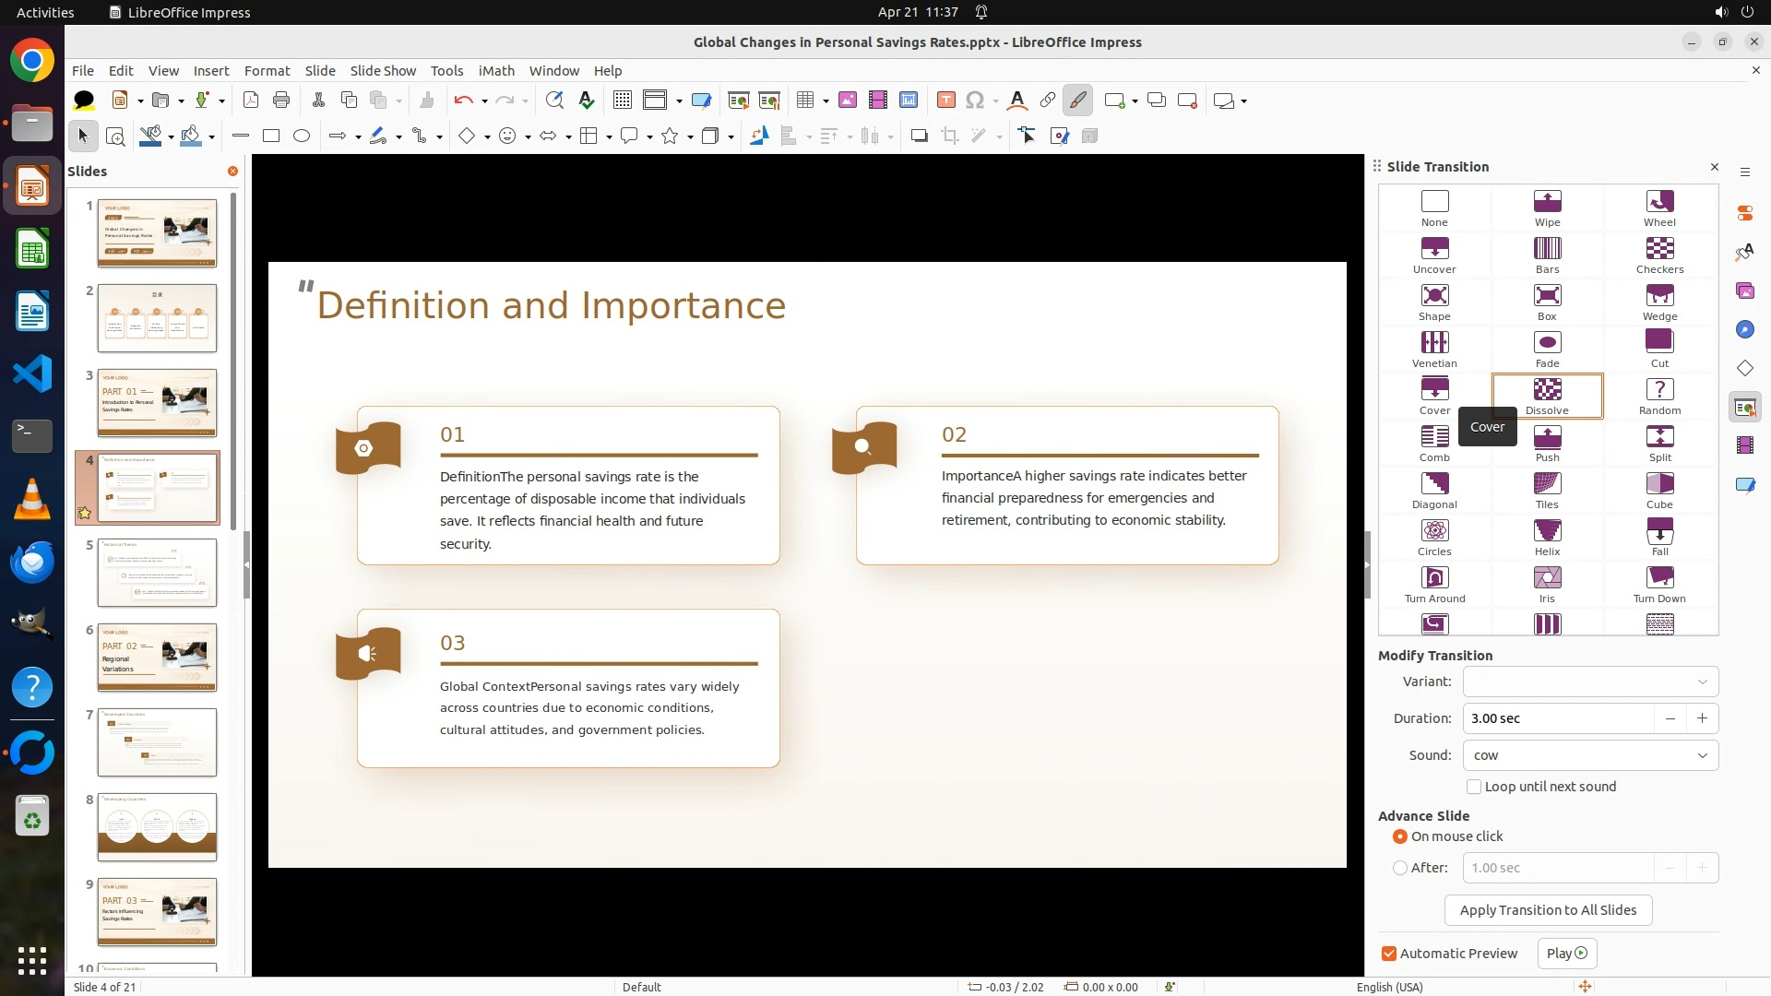Open the Format menu
The image size is (1771, 996).
coord(267,70)
